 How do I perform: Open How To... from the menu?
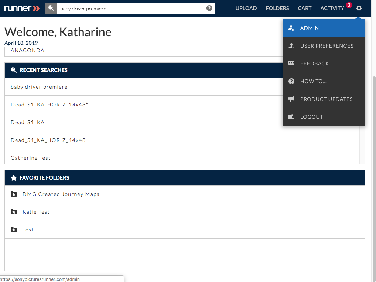point(324,81)
